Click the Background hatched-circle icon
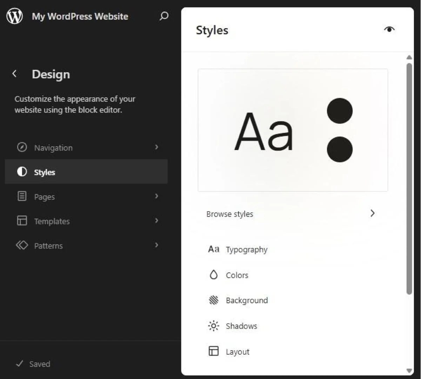Image resolution: width=421 pixels, height=379 pixels. 214,300
